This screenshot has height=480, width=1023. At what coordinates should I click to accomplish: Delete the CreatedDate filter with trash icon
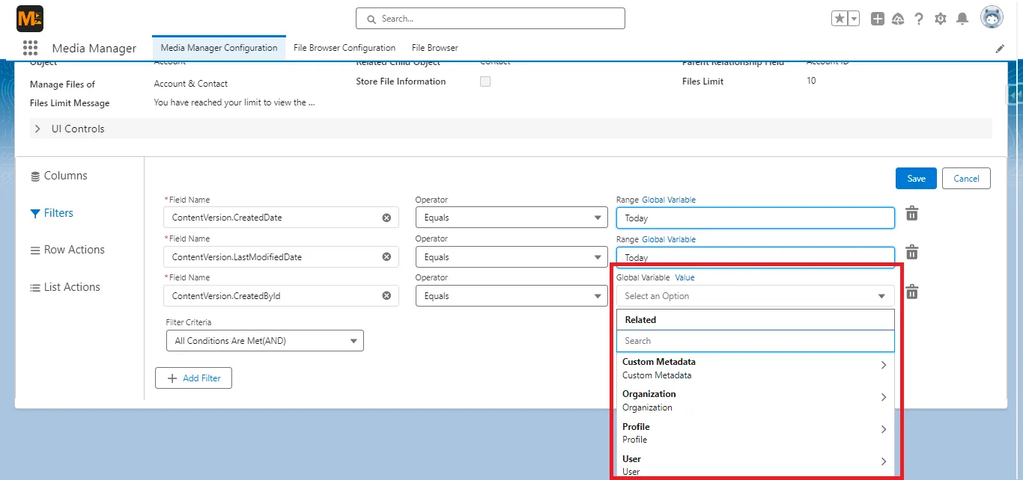click(911, 213)
